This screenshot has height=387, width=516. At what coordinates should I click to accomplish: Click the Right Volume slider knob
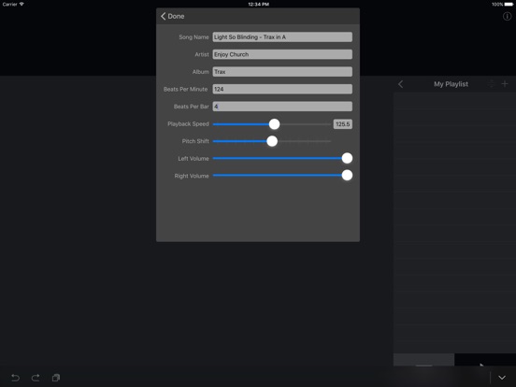point(347,176)
